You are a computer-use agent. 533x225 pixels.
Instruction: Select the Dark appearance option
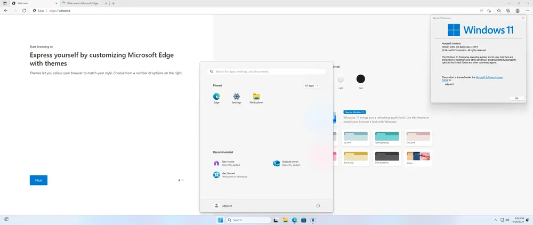(361, 79)
